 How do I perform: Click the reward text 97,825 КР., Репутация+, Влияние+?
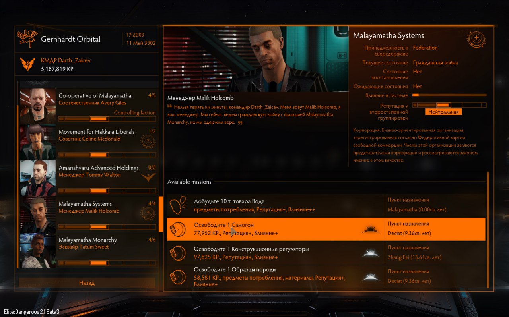point(235,257)
